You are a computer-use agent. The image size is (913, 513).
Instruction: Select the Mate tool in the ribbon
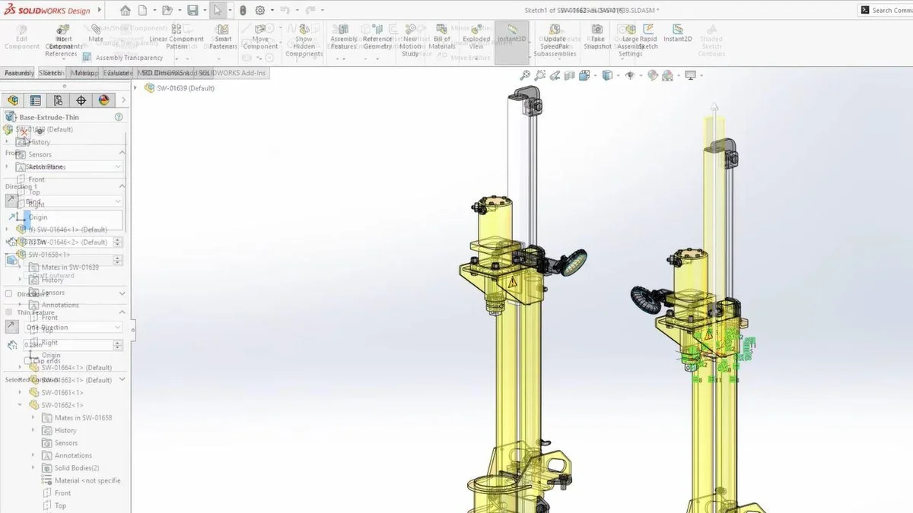[96, 33]
